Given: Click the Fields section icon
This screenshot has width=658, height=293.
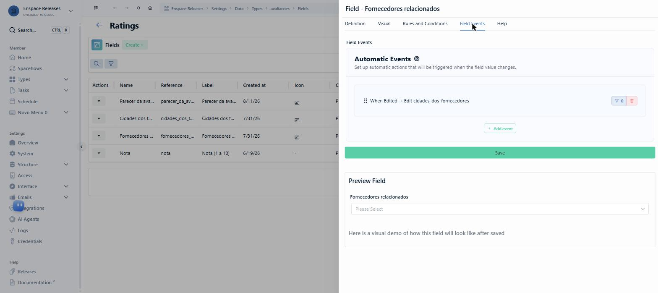Looking at the screenshot, I should click(97, 45).
